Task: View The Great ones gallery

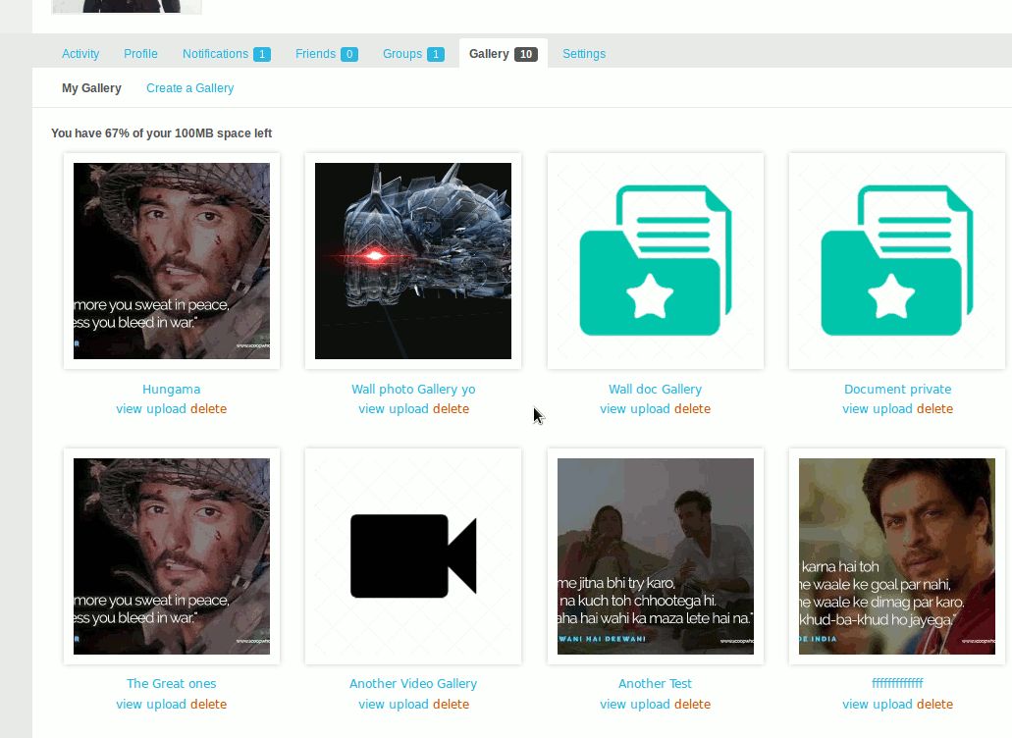Action: [x=130, y=704]
